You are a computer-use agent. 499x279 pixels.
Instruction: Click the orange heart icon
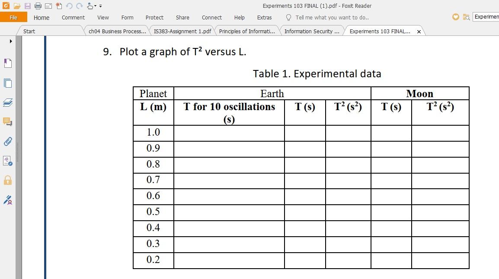456,17
